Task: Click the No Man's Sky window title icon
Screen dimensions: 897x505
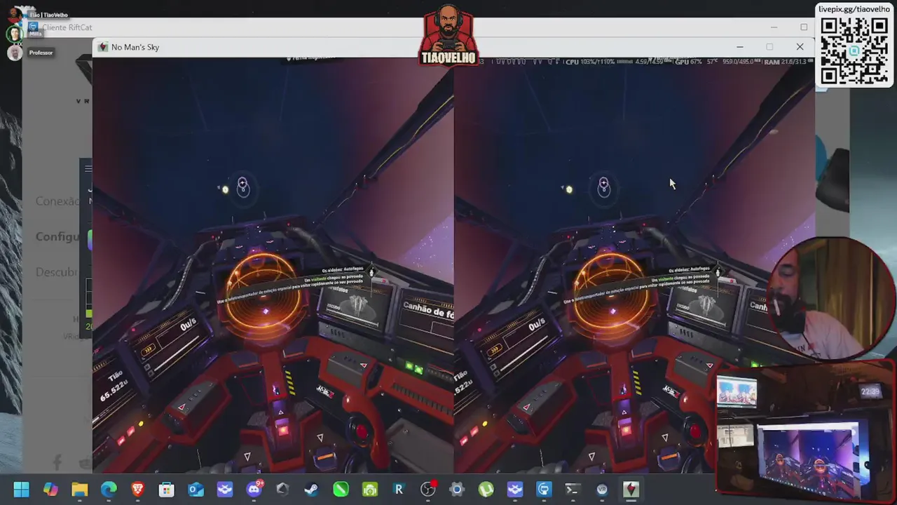Action: click(103, 47)
